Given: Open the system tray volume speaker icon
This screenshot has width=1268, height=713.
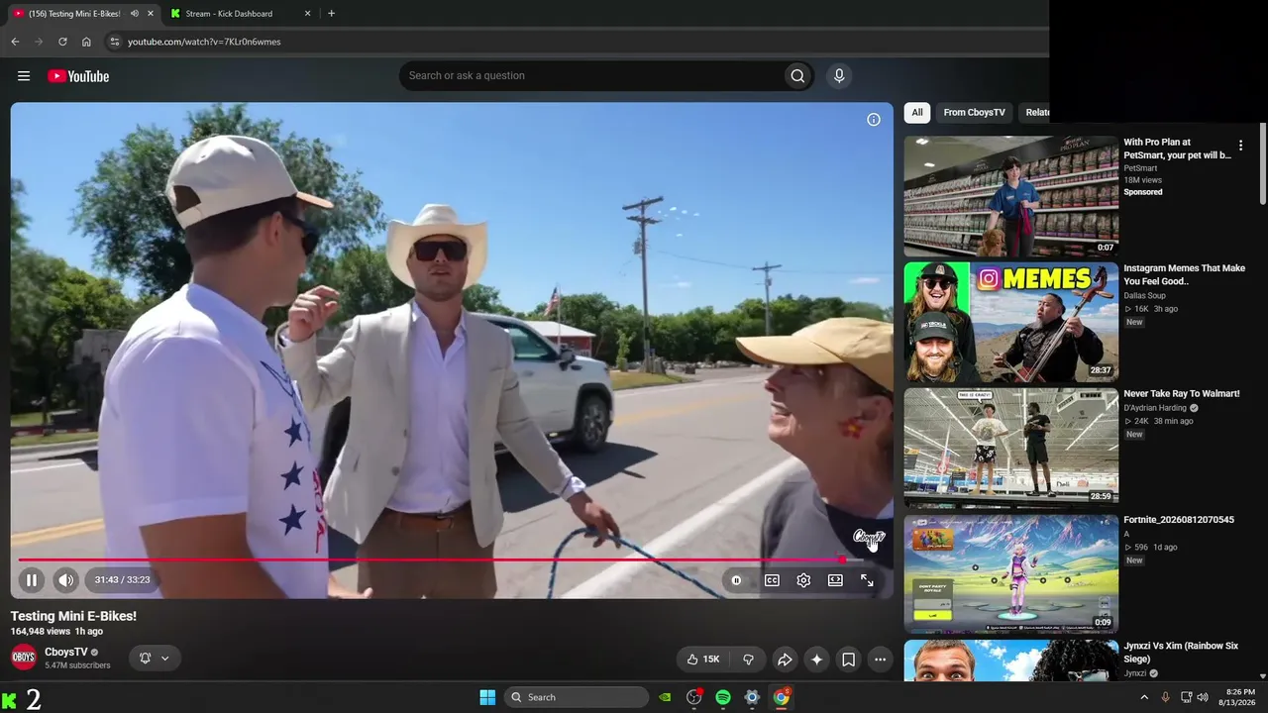Looking at the screenshot, I should tap(1203, 697).
